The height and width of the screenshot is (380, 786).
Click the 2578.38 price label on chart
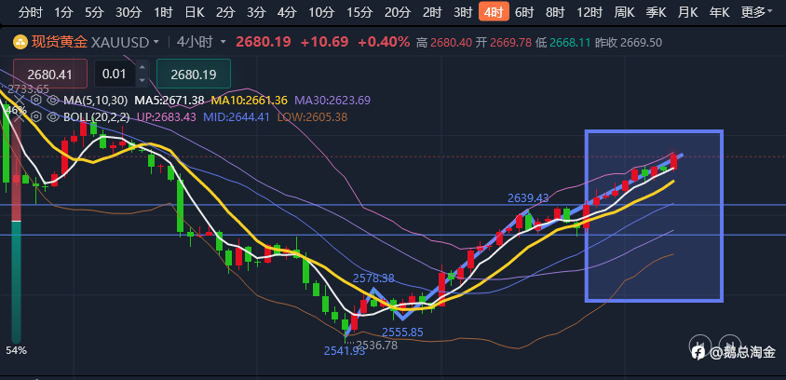tap(373, 278)
